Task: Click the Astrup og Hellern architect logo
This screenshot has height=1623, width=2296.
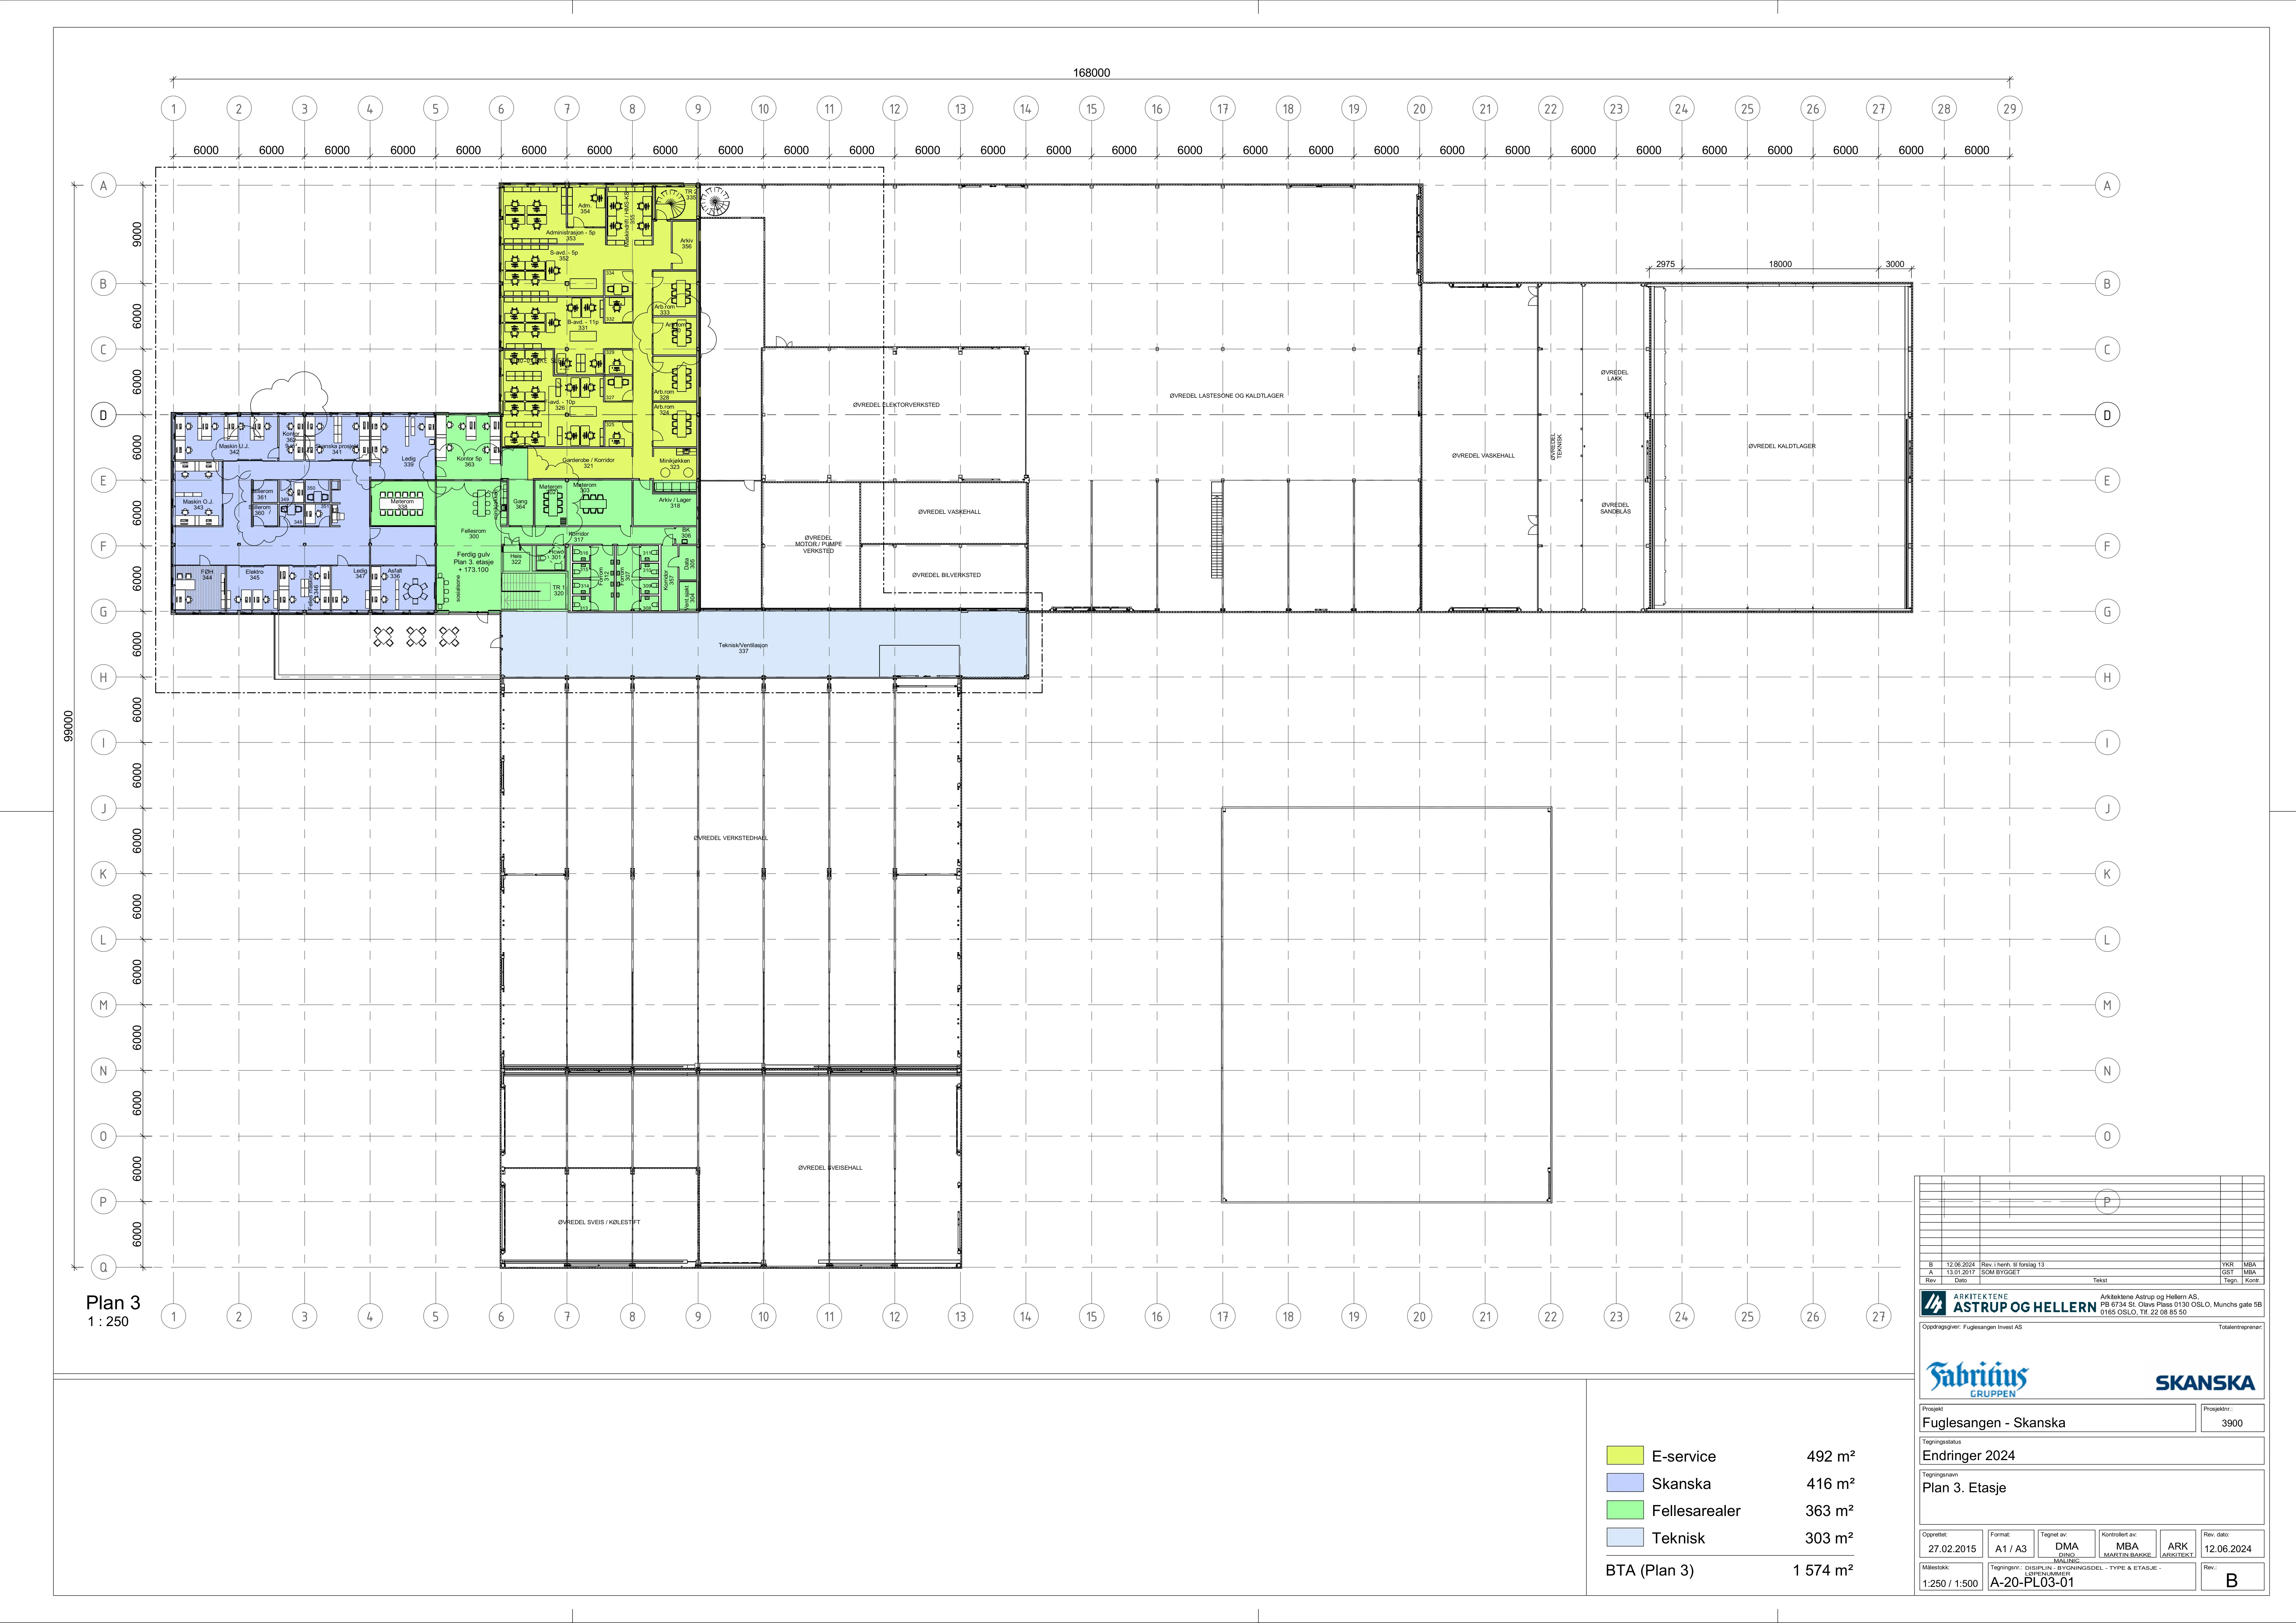Action: [2008, 1303]
